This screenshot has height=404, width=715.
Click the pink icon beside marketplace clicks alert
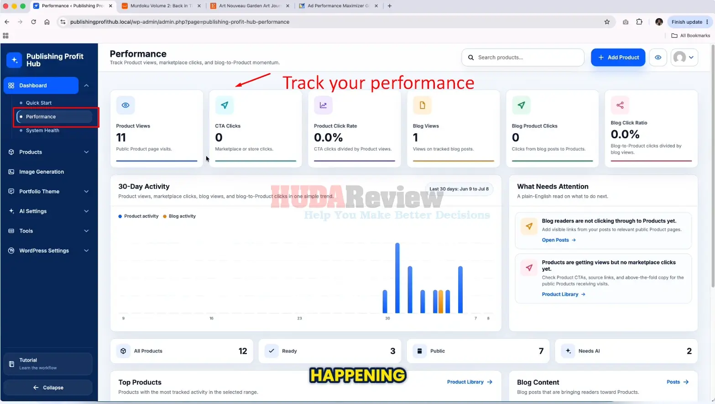(529, 268)
